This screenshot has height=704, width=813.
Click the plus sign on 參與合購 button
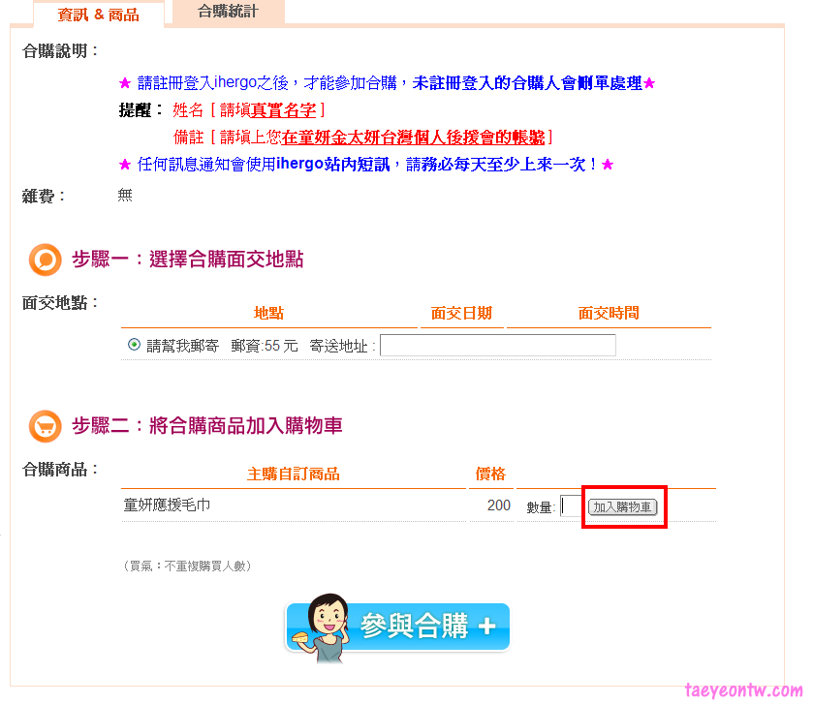[486, 626]
